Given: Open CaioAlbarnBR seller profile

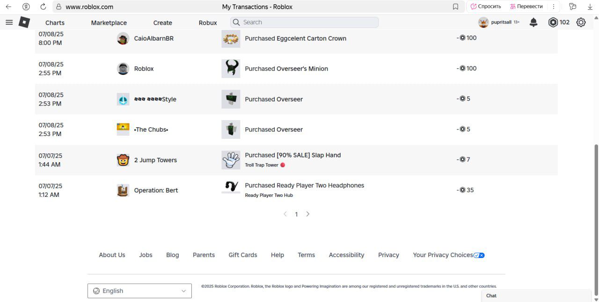Looking at the screenshot, I should (153, 38).
